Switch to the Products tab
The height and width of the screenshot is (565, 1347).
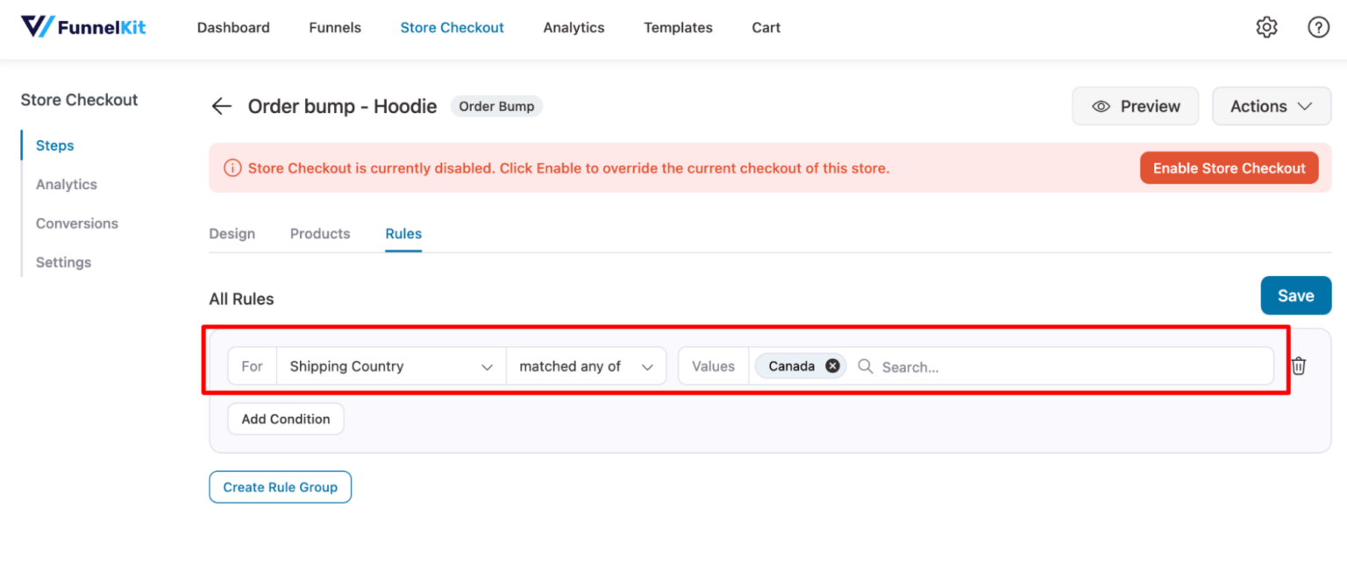(319, 234)
